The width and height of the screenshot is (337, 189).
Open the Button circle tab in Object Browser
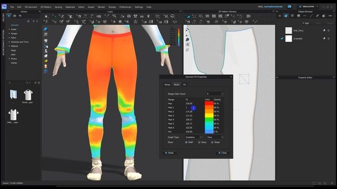pyautogui.click(x=299, y=16)
